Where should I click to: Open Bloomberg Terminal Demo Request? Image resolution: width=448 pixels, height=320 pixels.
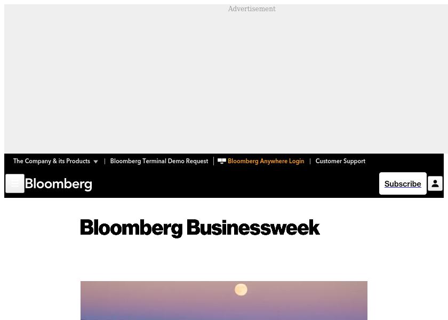click(x=159, y=161)
